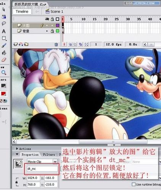This screenshot has height=190, width=161.
Task: Select the Rectangle tool
Action: 4,38
